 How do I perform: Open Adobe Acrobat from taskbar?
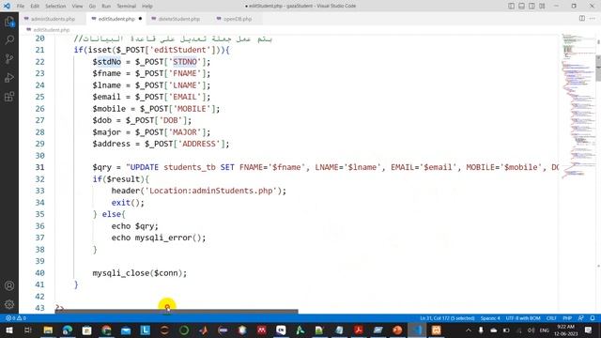point(359,330)
